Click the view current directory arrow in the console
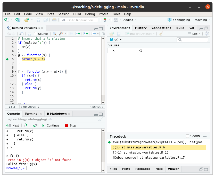215x177 pixels. click(x=50, y=119)
